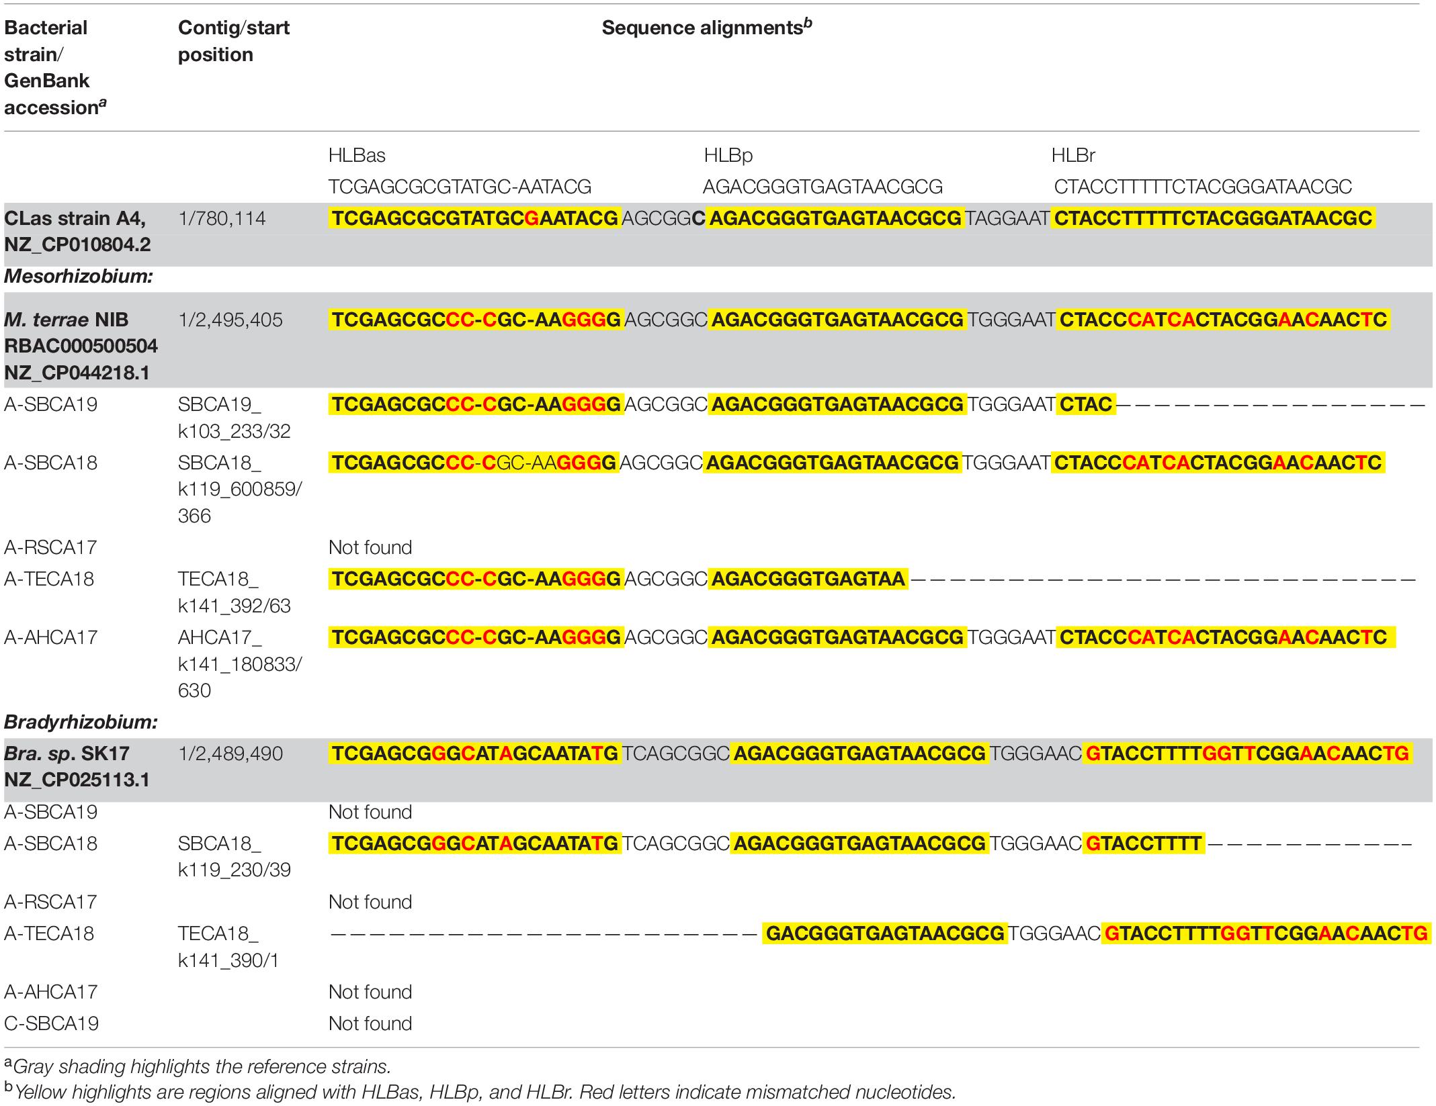
Task: Click footnote about yellow highlights and red letters
Action: point(480,1093)
